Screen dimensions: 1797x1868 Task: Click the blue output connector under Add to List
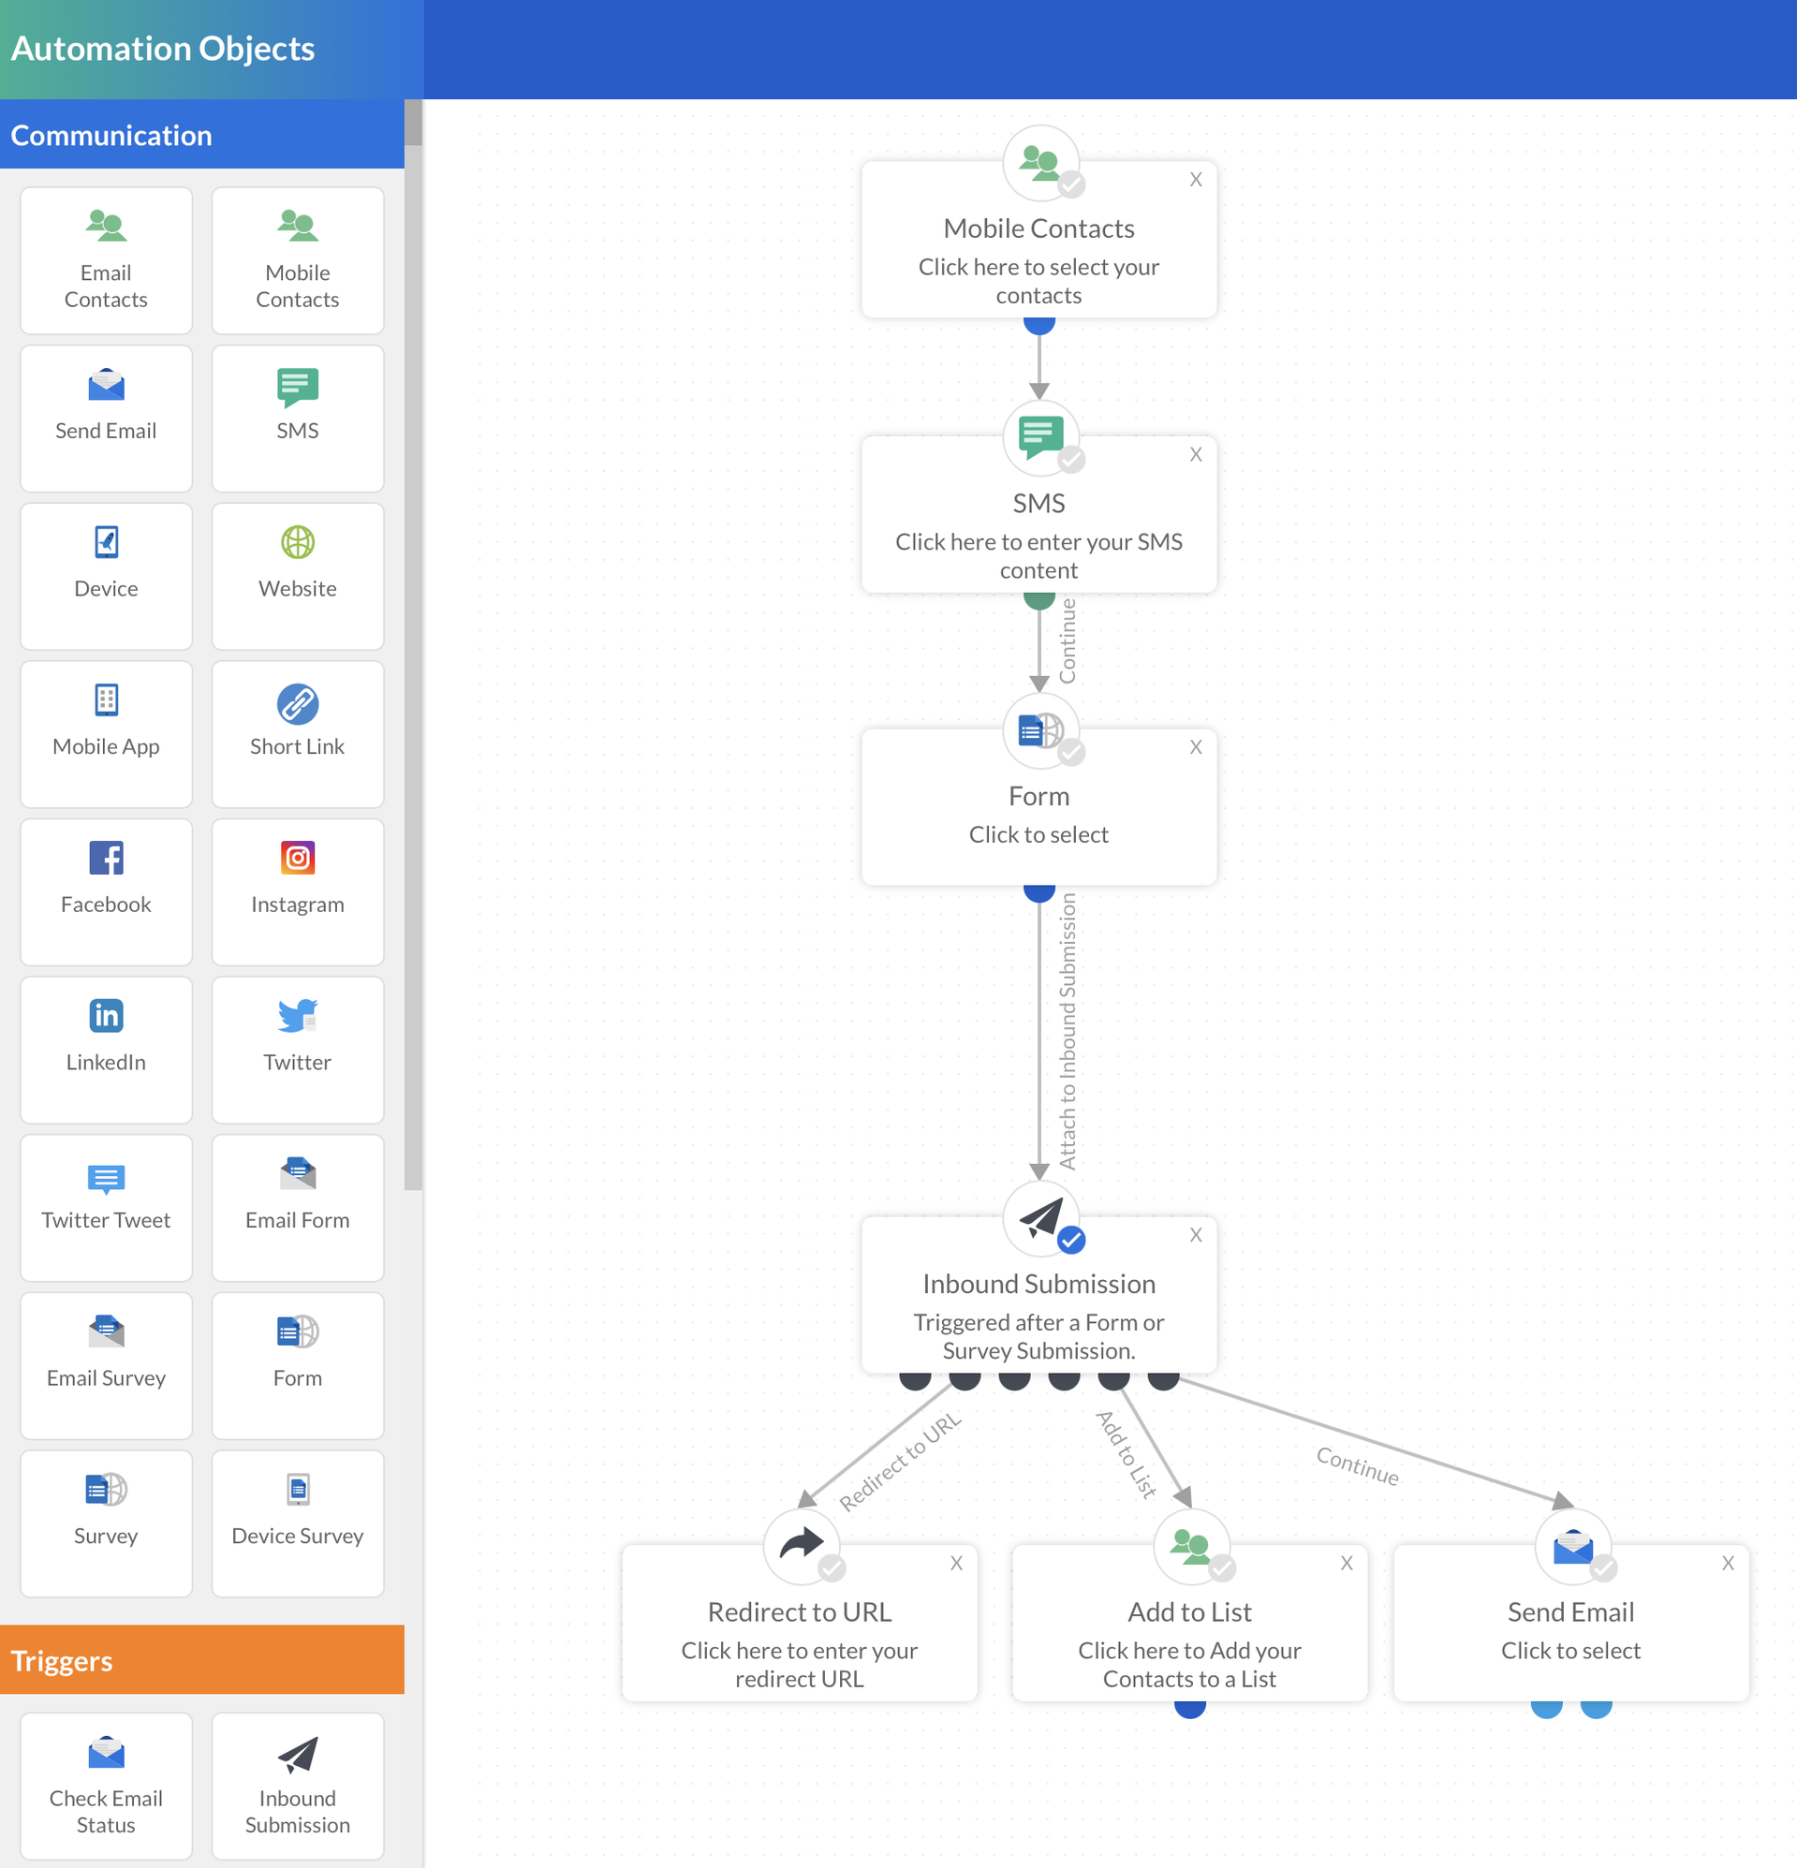click(1190, 1707)
